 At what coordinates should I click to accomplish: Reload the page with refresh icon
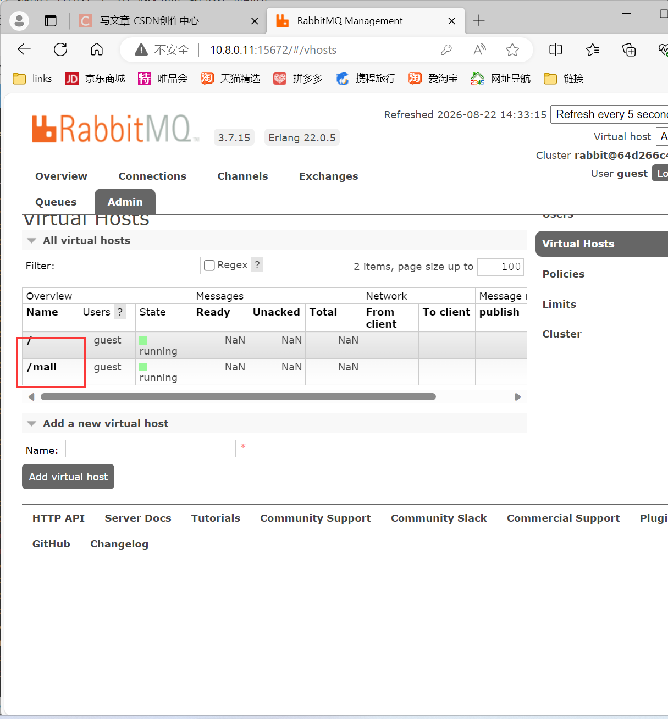click(x=60, y=50)
